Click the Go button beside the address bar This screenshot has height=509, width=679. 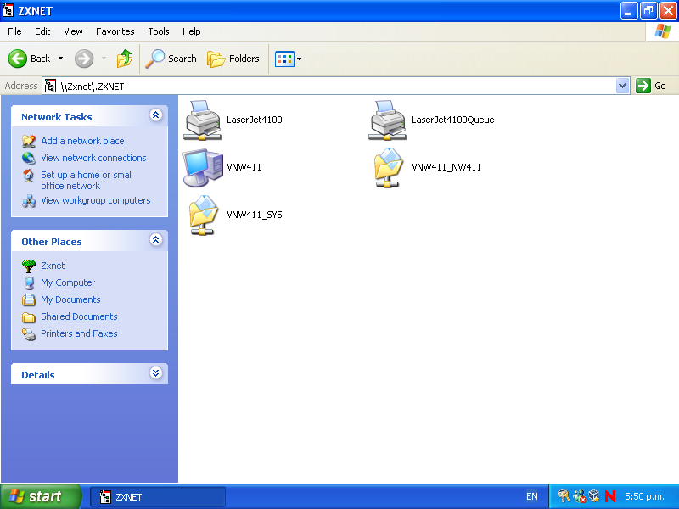tap(651, 86)
